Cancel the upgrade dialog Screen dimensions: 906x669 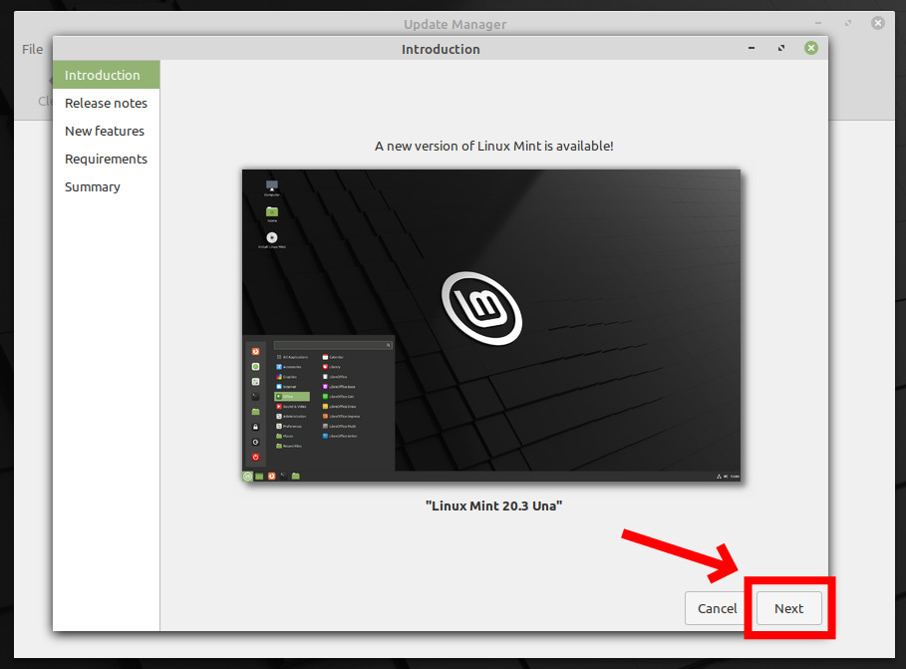point(717,608)
